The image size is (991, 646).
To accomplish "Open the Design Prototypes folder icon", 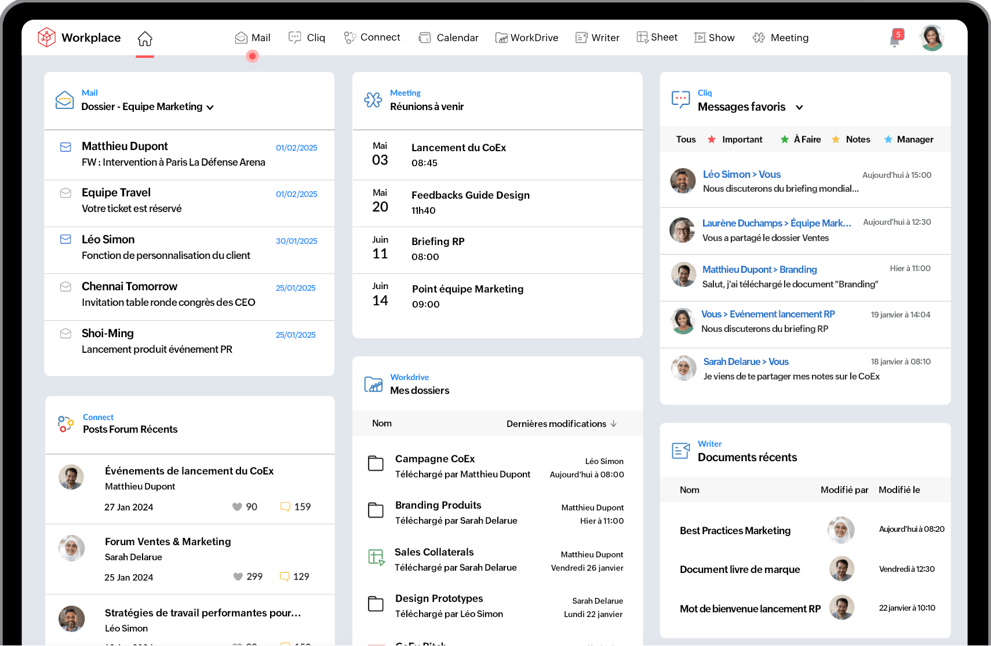I will click(376, 604).
